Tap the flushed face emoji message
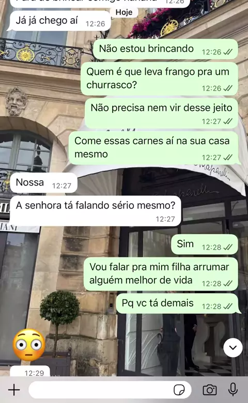Viewport: 248px width, 403px height. tap(29, 345)
